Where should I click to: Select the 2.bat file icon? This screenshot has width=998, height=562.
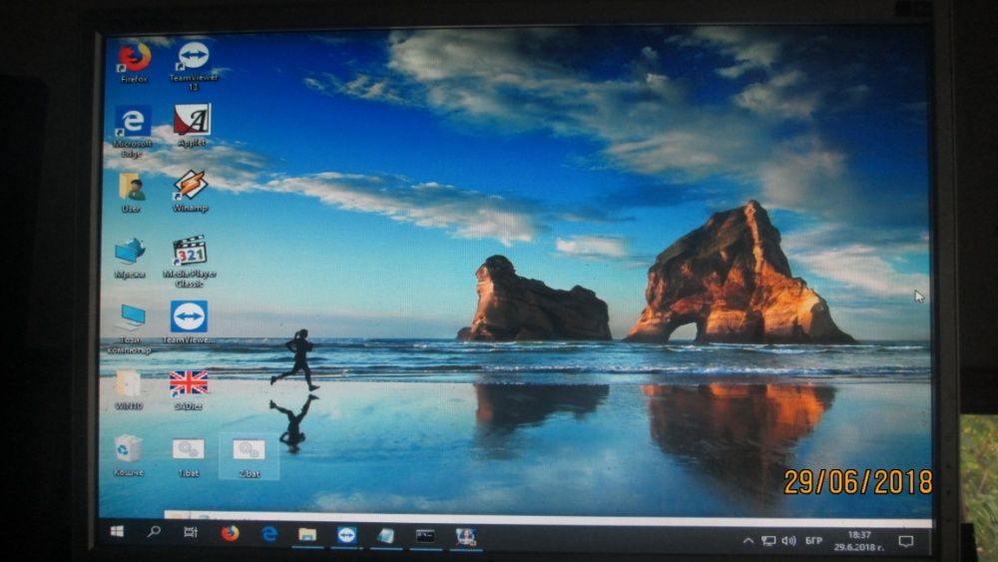point(249,457)
